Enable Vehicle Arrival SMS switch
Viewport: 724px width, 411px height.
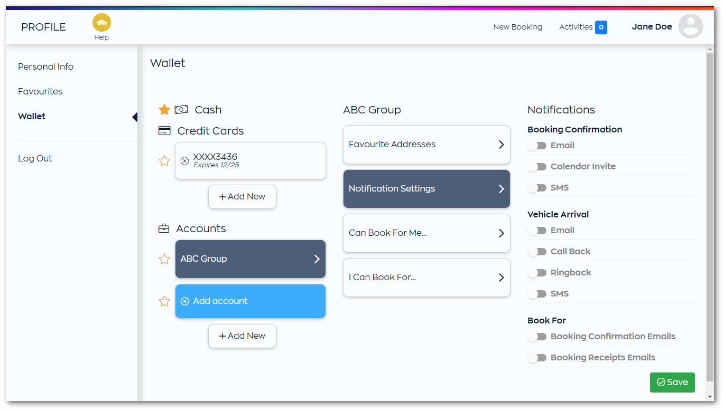tap(537, 294)
